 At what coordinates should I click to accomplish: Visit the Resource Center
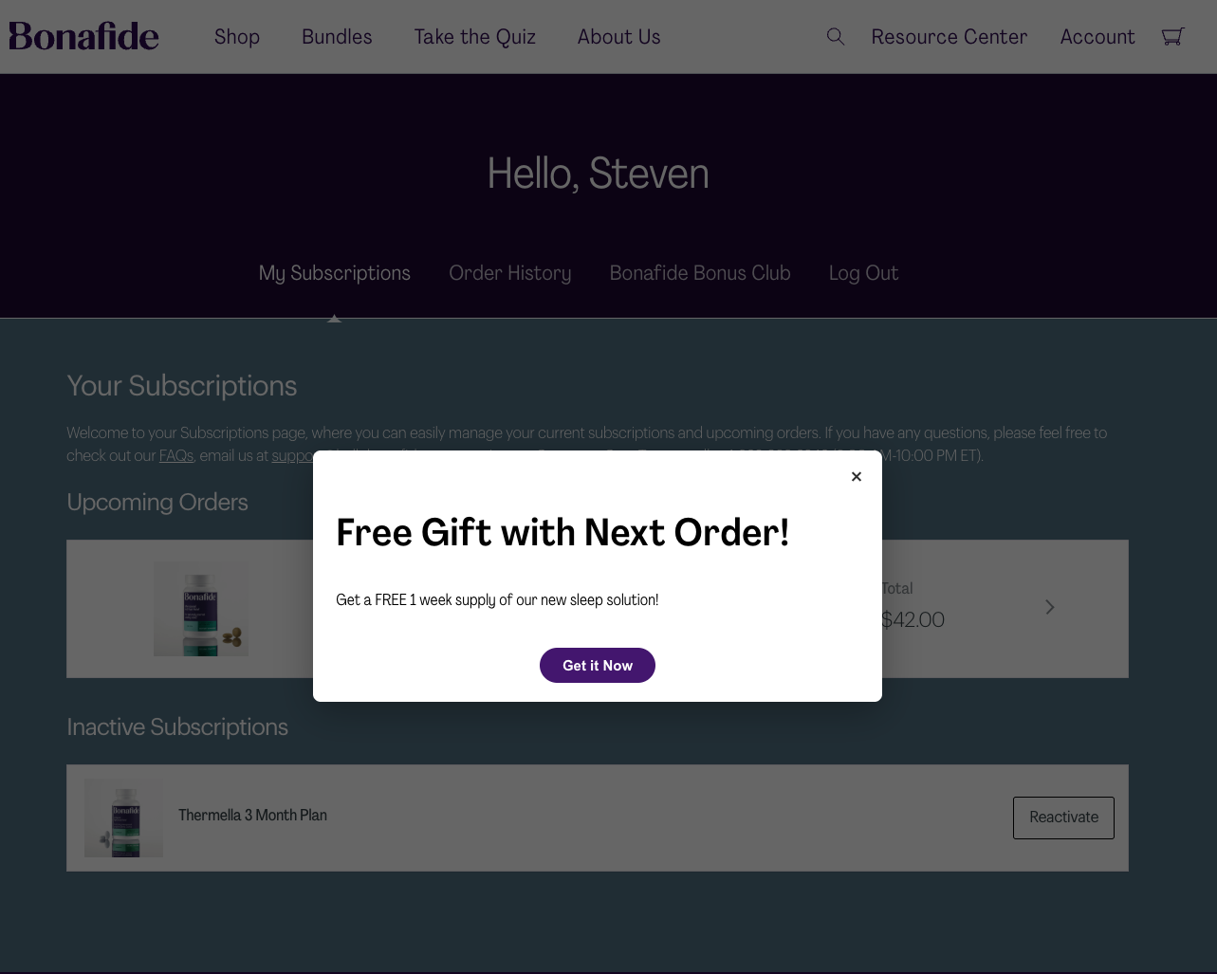(949, 37)
